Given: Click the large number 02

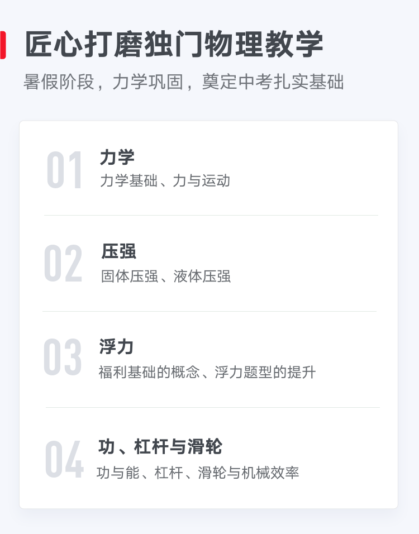Looking at the screenshot, I should (x=63, y=263).
